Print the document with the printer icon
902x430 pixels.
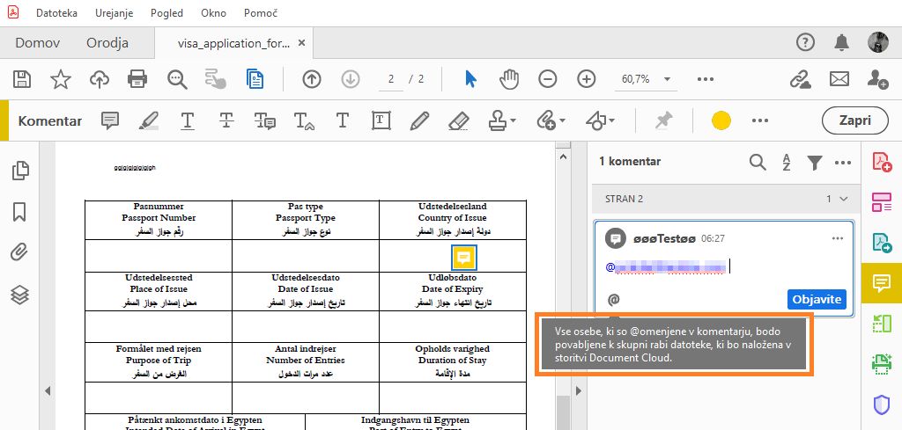point(137,79)
